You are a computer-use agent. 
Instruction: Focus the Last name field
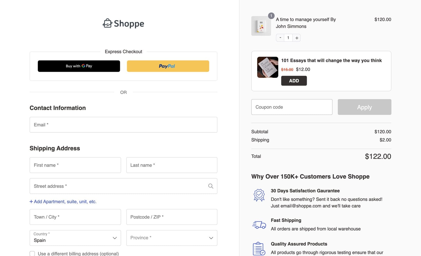click(x=172, y=165)
